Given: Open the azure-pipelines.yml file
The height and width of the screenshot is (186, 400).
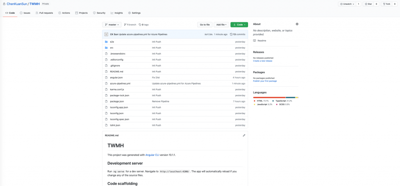Looking at the screenshot, I should pos(120,84).
